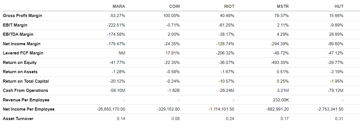Select the NM cell in the MARA column

[x=122, y=53]
